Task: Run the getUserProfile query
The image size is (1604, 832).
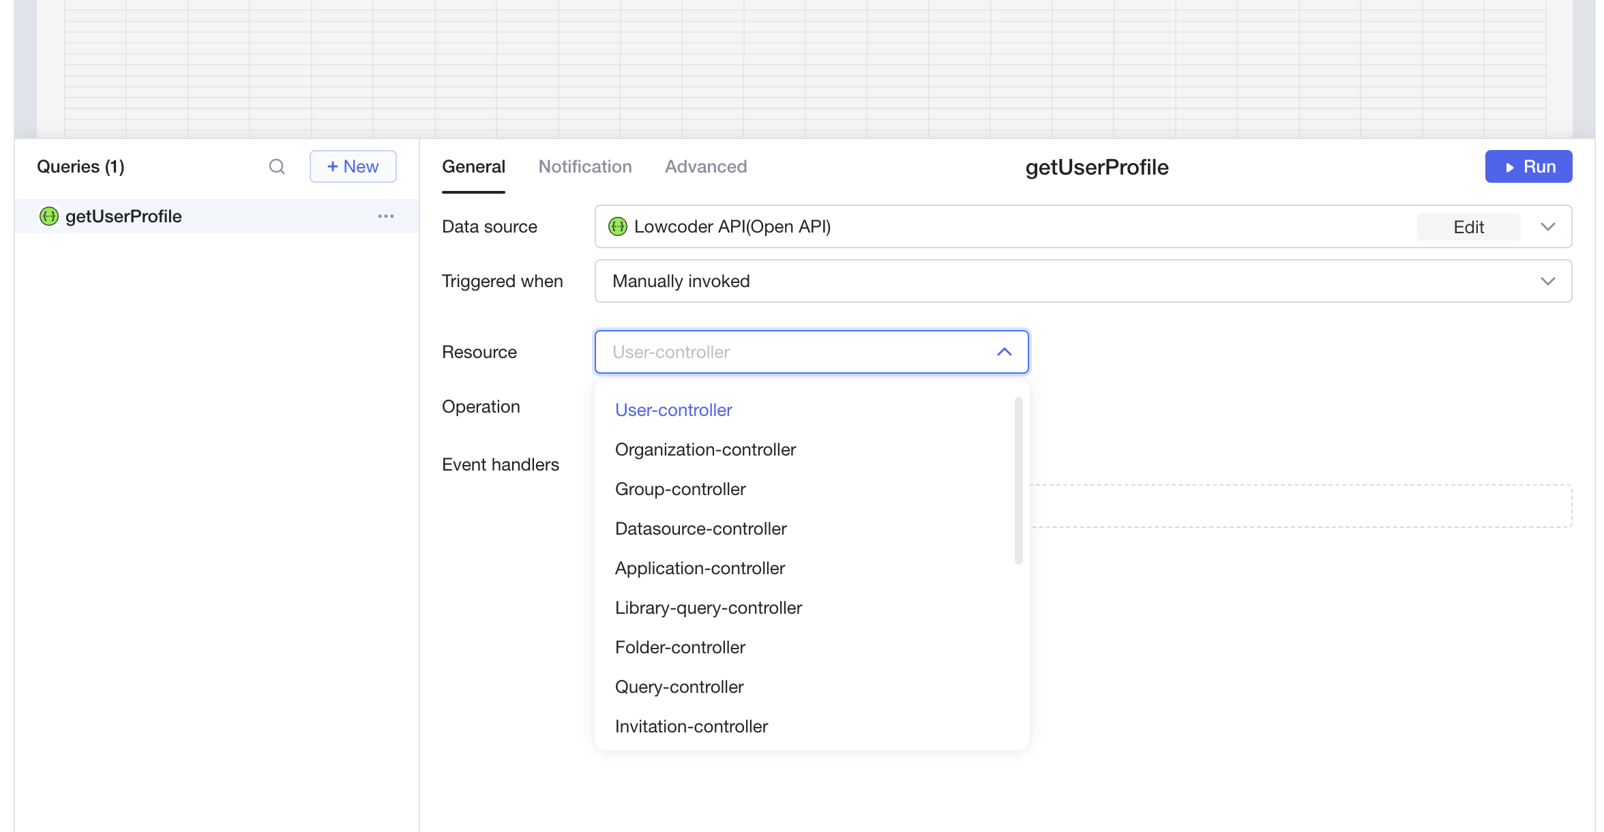Action: tap(1528, 166)
